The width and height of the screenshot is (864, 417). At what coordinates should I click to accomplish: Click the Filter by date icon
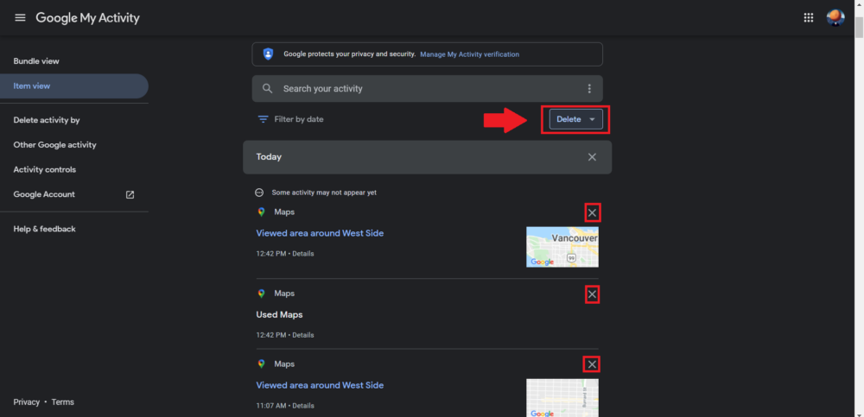264,119
